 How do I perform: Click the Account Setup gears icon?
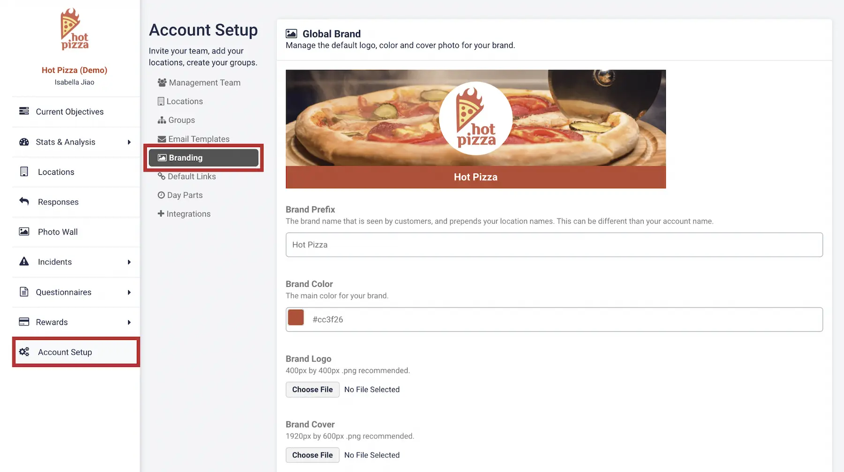(24, 352)
